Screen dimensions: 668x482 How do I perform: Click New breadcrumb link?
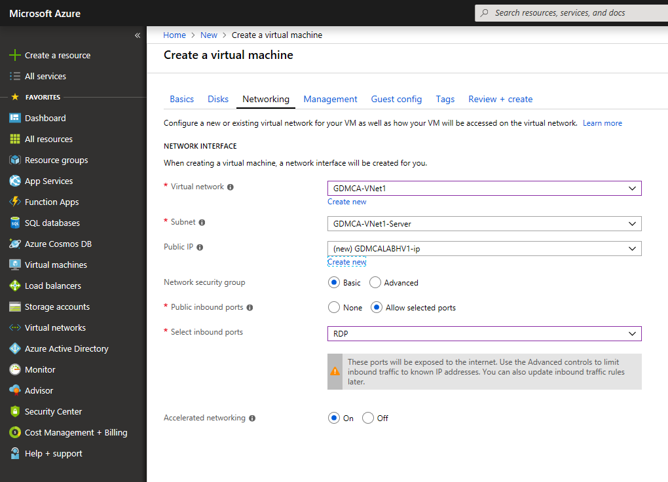[x=209, y=35]
